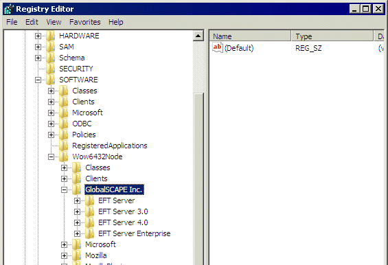
Task: Select the Mozilla key label
Action: (96, 255)
